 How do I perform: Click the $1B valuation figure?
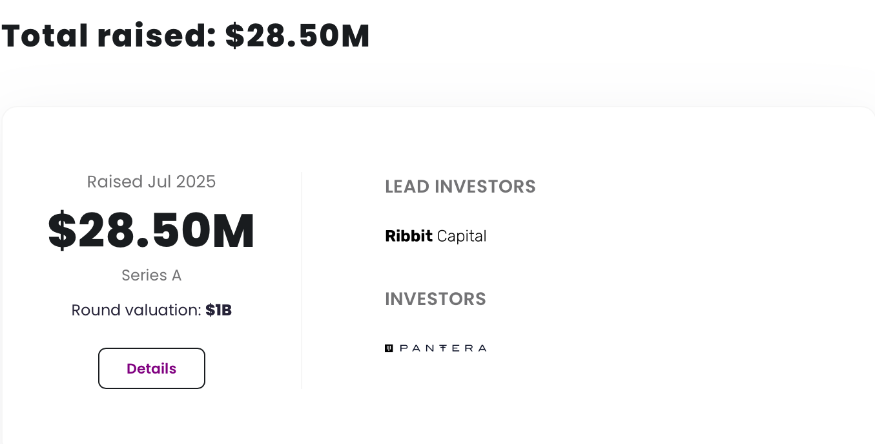[x=218, y=310]
